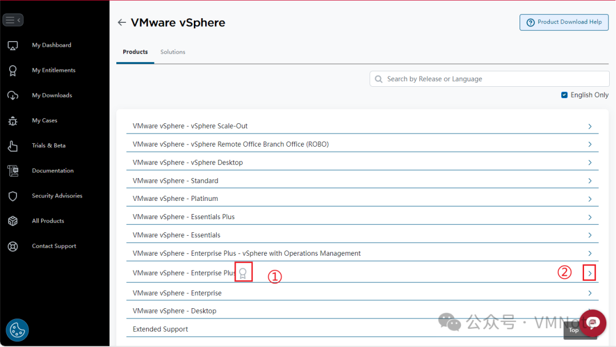Image resolution: width=616 pixels, height=347 pixels.
Task: Focus the Search by Release or Language field
Action: pyautogui.click(x=489, y=79)
